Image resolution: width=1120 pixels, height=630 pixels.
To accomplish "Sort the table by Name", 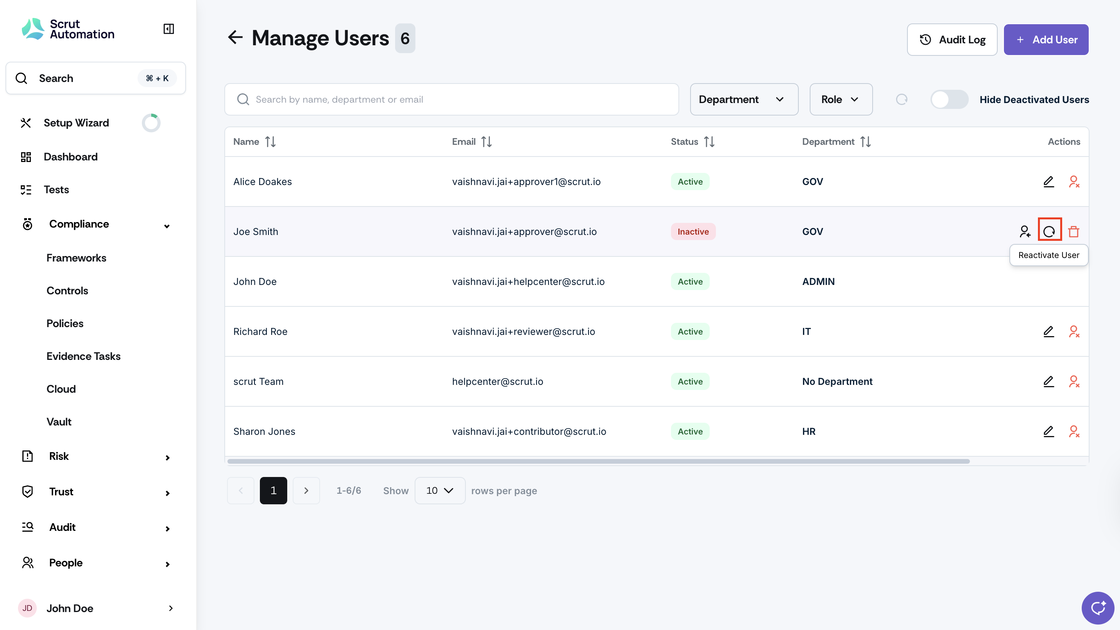I will point(270,142).
